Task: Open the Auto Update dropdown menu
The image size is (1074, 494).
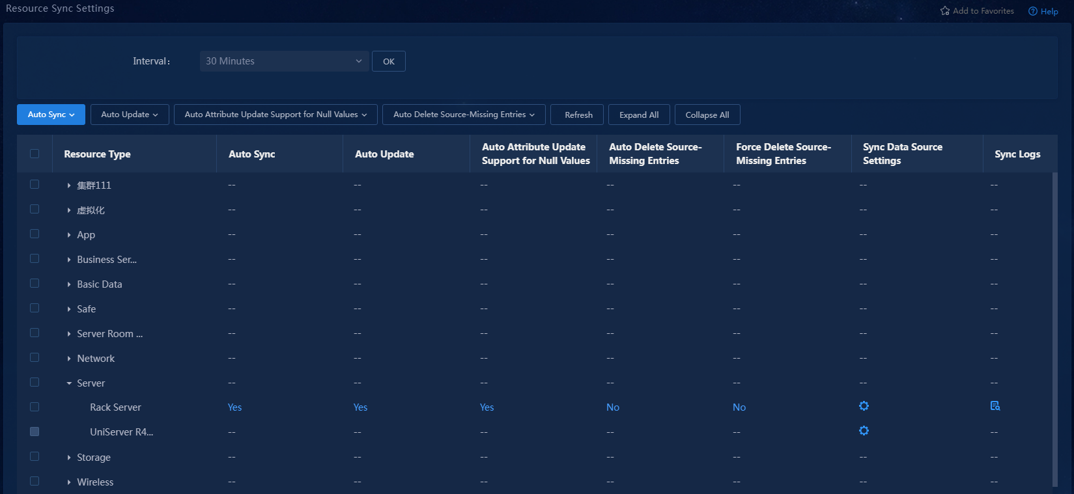Action: point(130,115)
